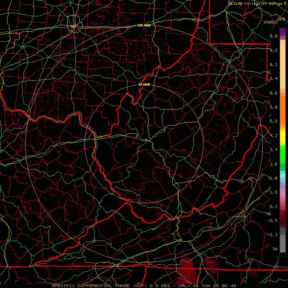The height and width of the screenshot is (288, 288).
Task: Select the 50 NMI range ring label
Action: [144, 84]
